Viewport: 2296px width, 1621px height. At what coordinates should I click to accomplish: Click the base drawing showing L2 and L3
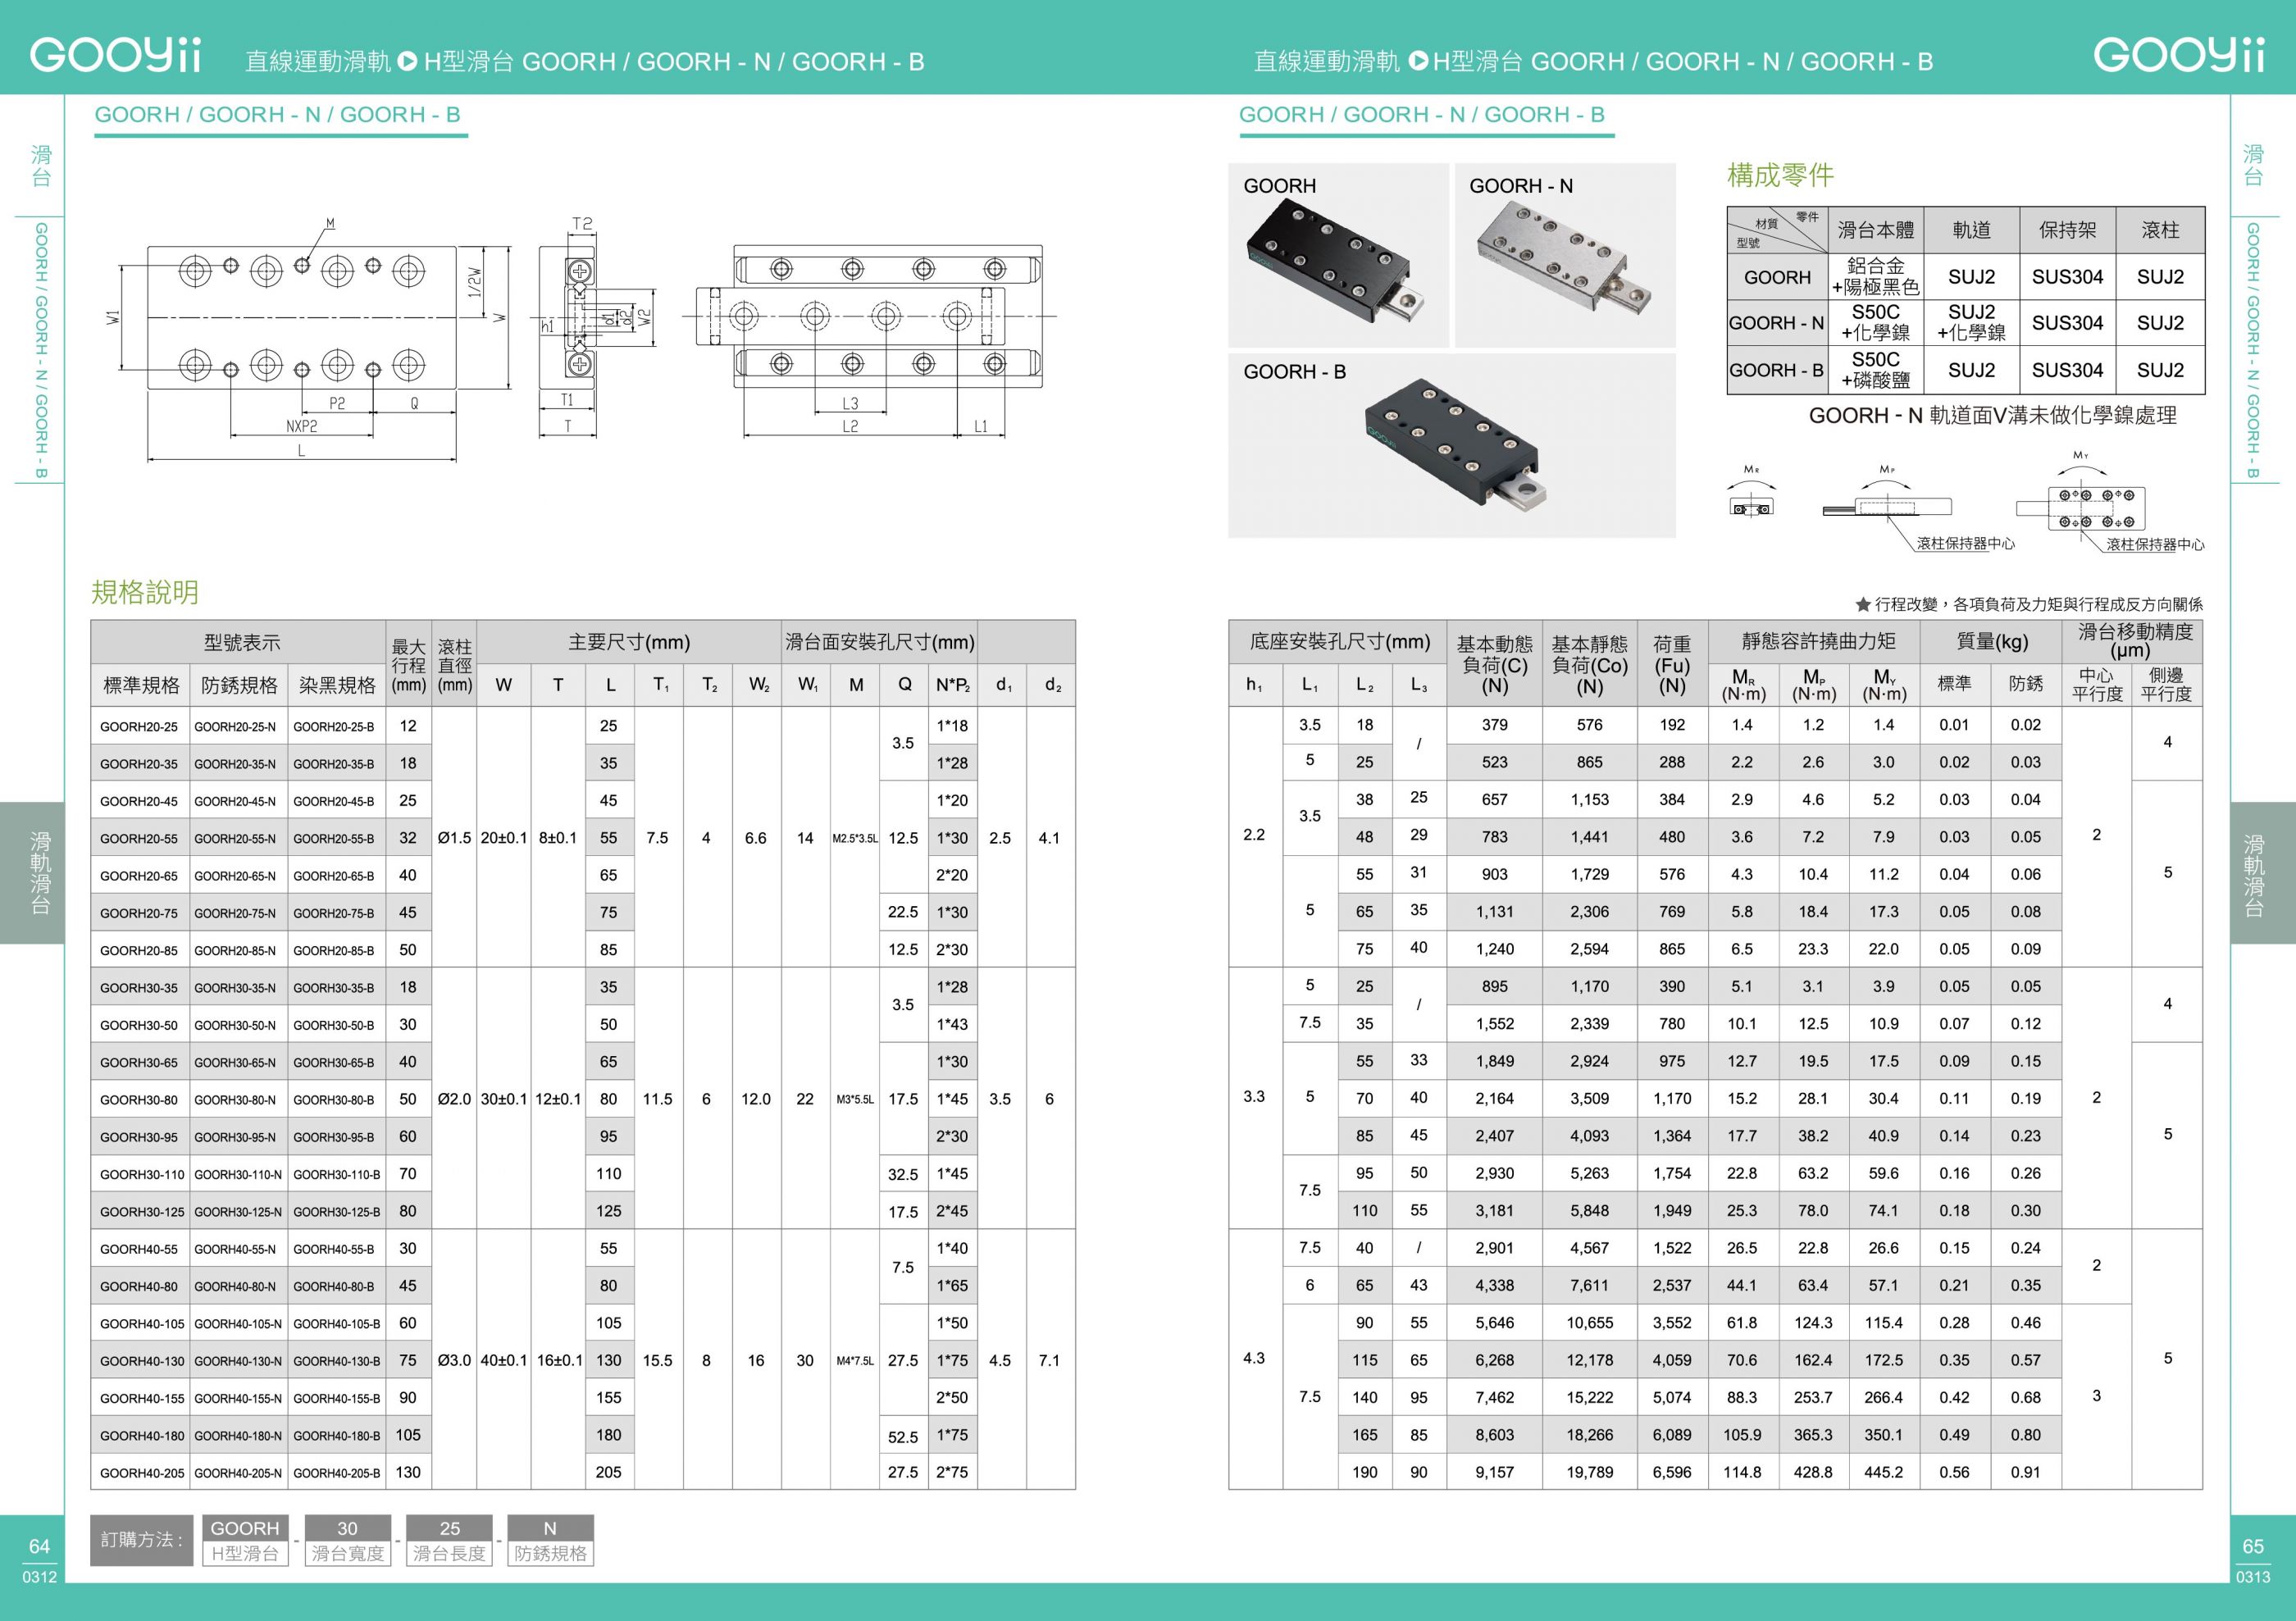870,340
